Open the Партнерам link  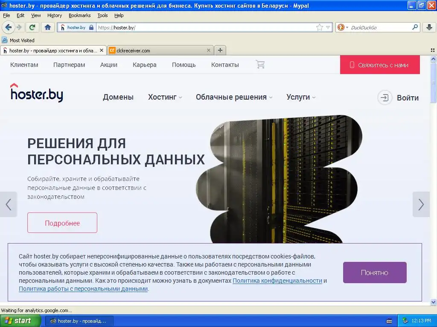click(69, 65)
